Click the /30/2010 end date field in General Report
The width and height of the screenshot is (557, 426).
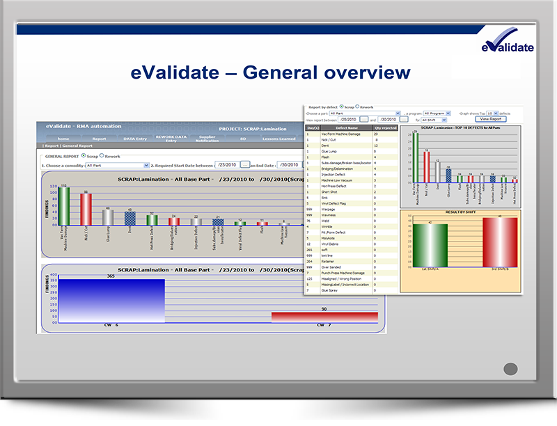pos(289,165)
